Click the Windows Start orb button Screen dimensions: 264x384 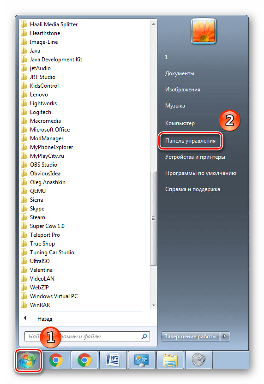pos(28,360)
